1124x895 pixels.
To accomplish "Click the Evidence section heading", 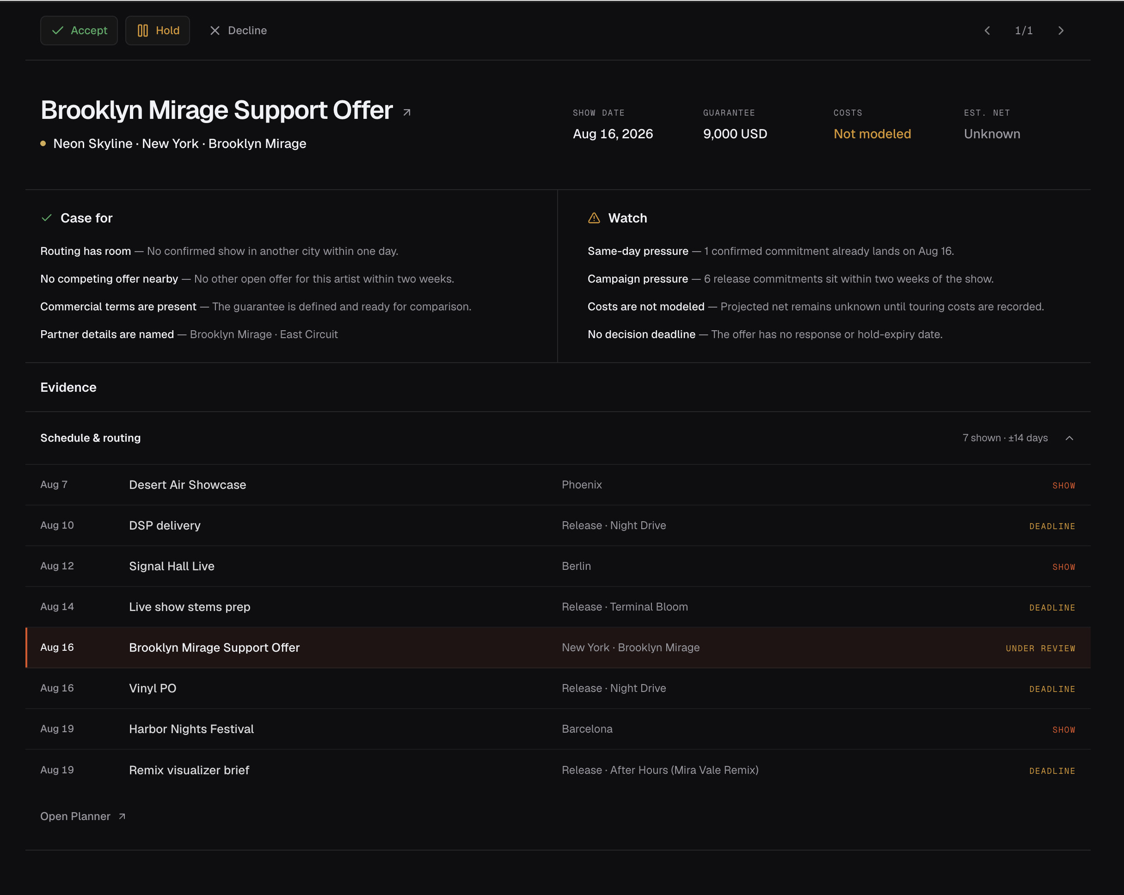I will point(68,388).
